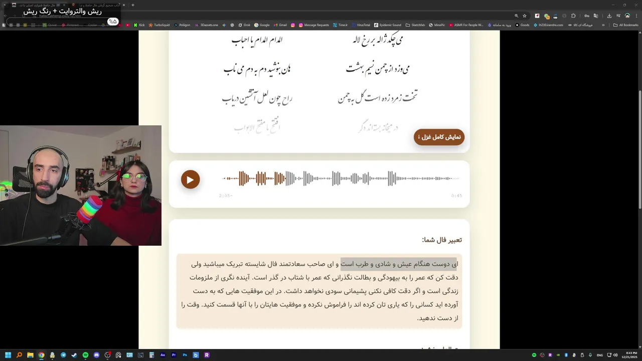Seek within the audio waveform track

341,178
